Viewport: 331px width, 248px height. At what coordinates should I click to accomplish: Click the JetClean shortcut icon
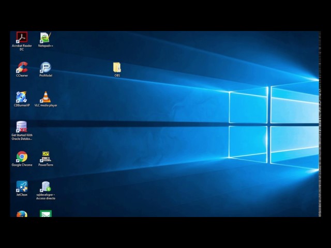click(x=22, y=187)
